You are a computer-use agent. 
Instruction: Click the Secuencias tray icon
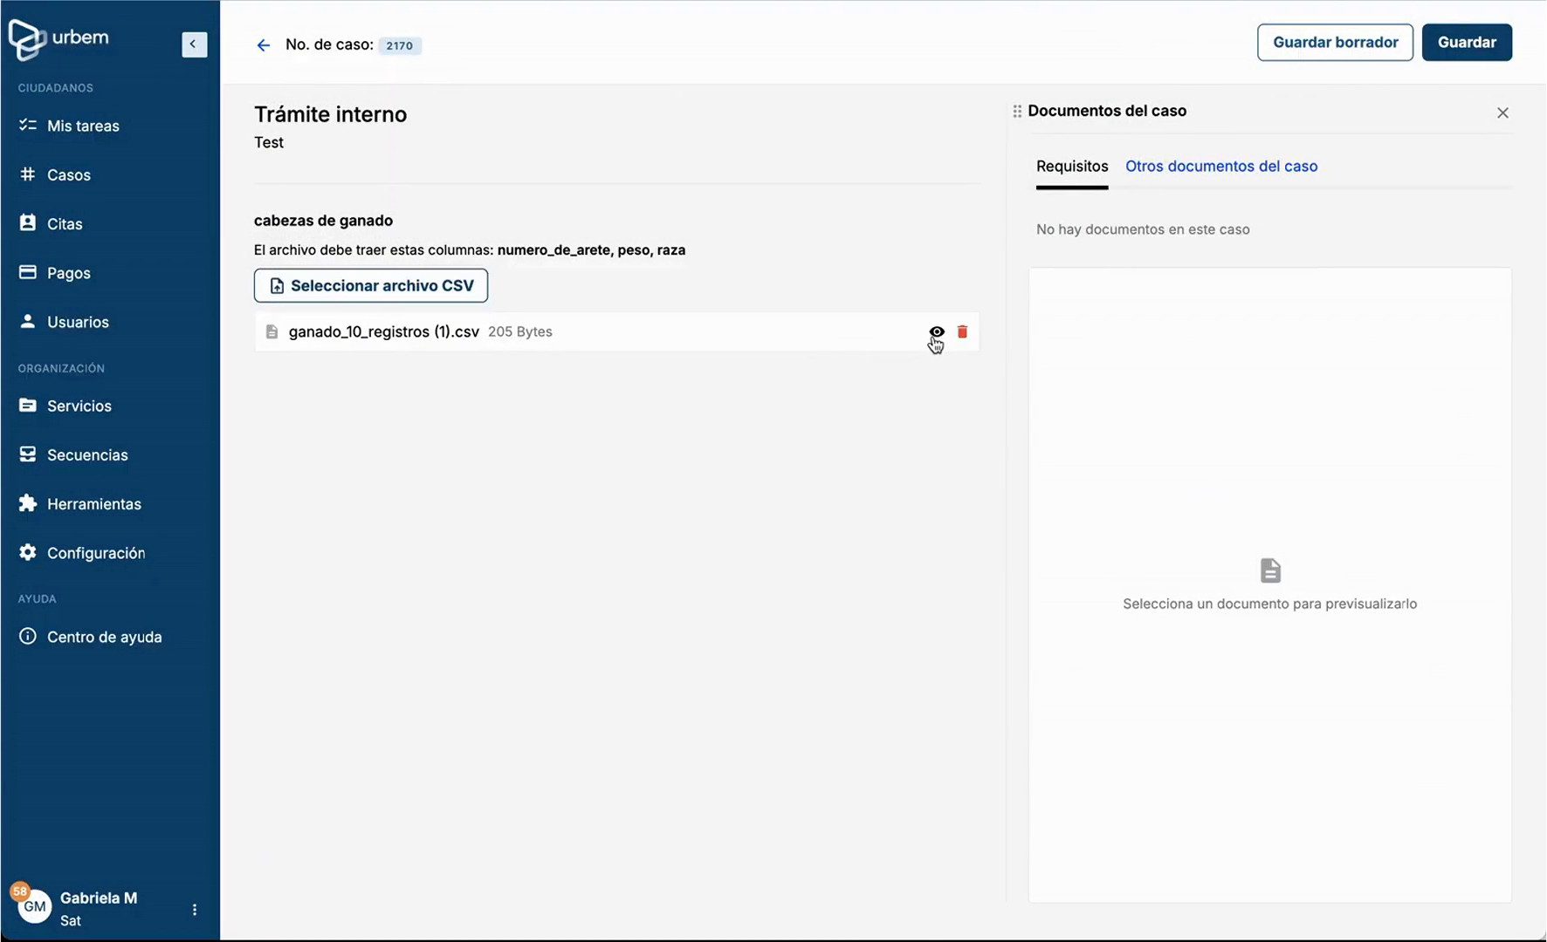[28, 454]
